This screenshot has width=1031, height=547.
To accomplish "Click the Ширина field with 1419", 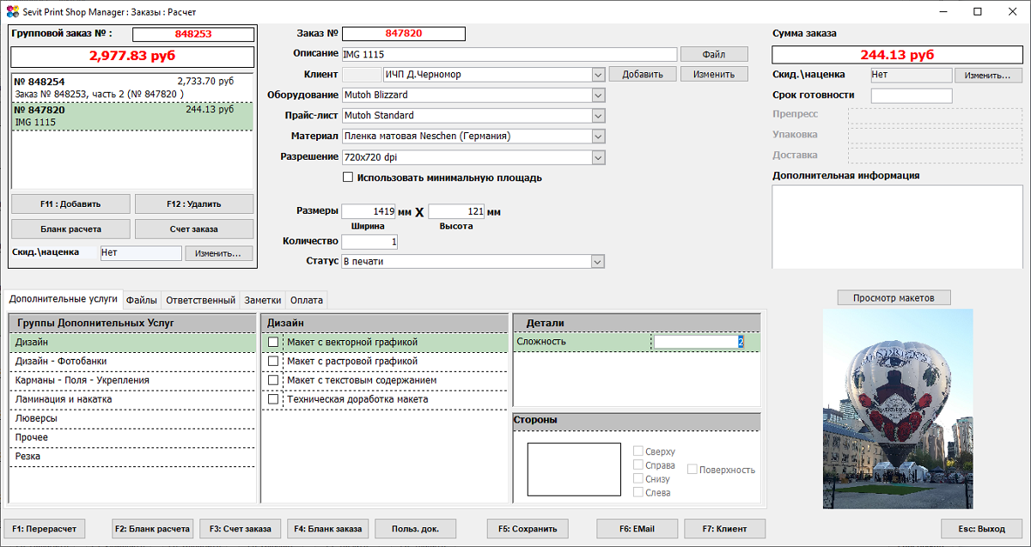I will coord(369,211).
